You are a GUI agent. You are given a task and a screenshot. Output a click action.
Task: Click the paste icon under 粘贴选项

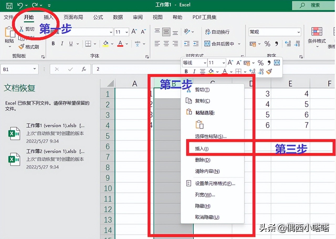coord(200,124)
